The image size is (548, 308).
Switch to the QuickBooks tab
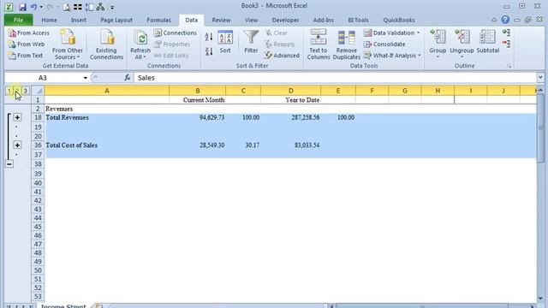(399, 20)
